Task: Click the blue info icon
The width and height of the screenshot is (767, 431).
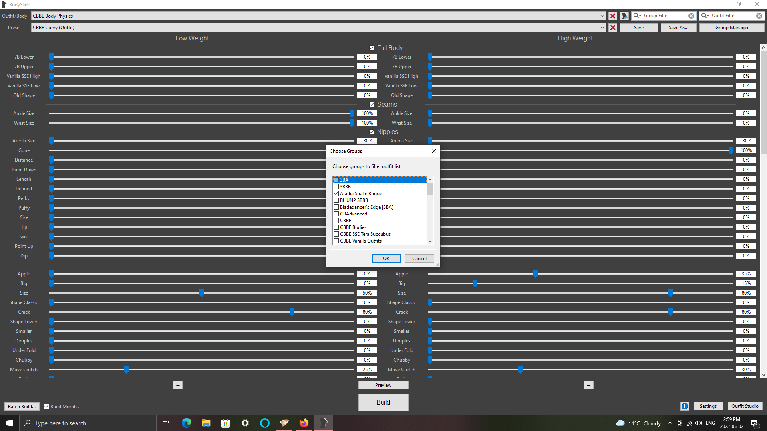Action: coord(684,406)
